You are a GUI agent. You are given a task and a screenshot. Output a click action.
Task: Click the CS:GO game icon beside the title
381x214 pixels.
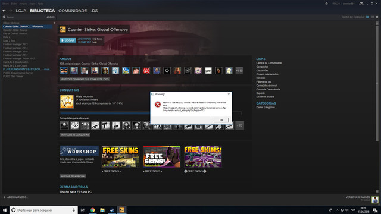tap(63, 29)
